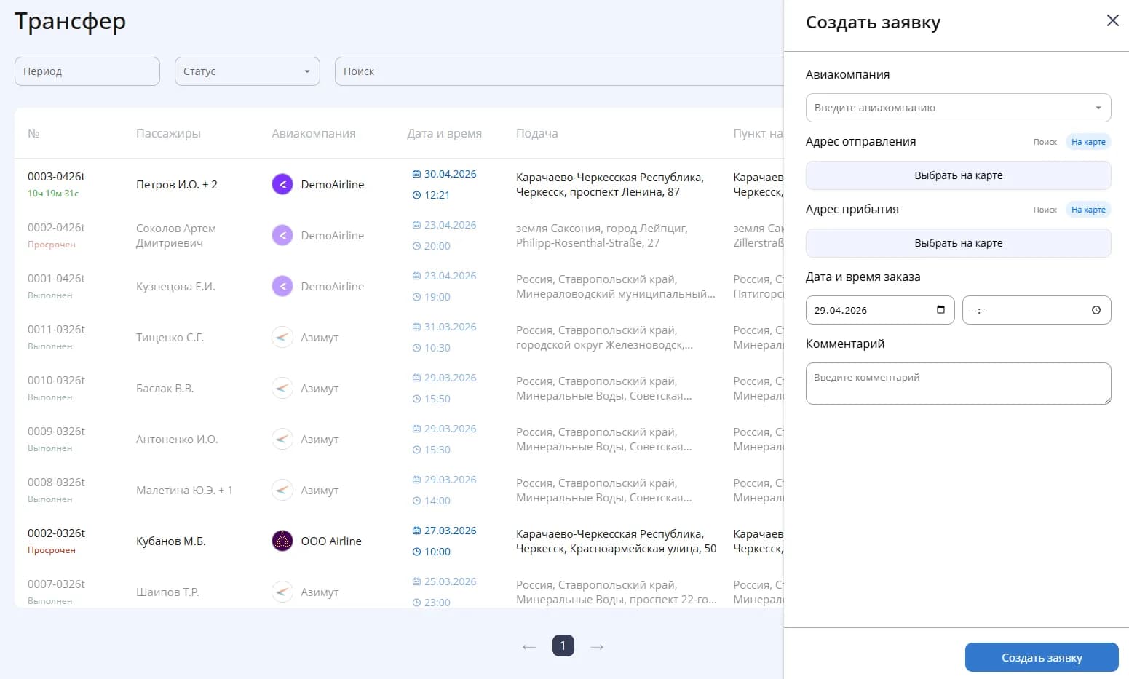1129x679 pixels.
Task: Click the Подача column header
Action: [537, 133]
